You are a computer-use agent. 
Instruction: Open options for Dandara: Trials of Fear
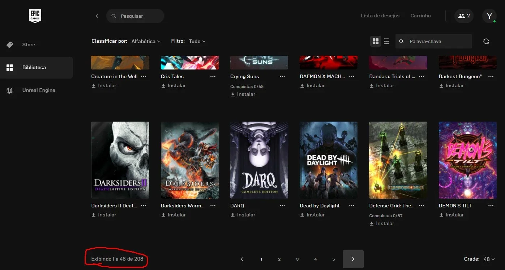click(x=421, y=76)
